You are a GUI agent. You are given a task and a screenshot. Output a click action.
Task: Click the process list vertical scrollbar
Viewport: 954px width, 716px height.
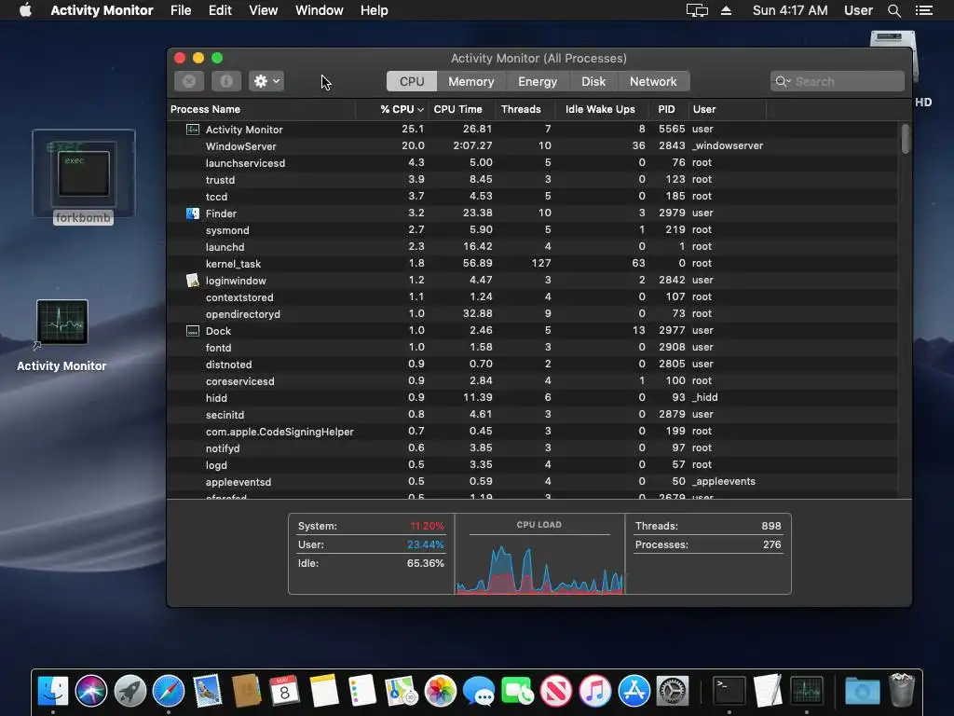pos(906,139)
